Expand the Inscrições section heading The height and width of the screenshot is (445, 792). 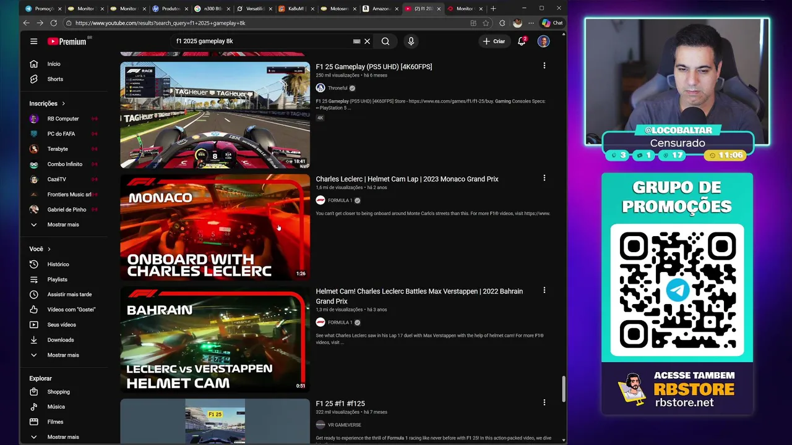pyautogui.click(x=47, y=104)
